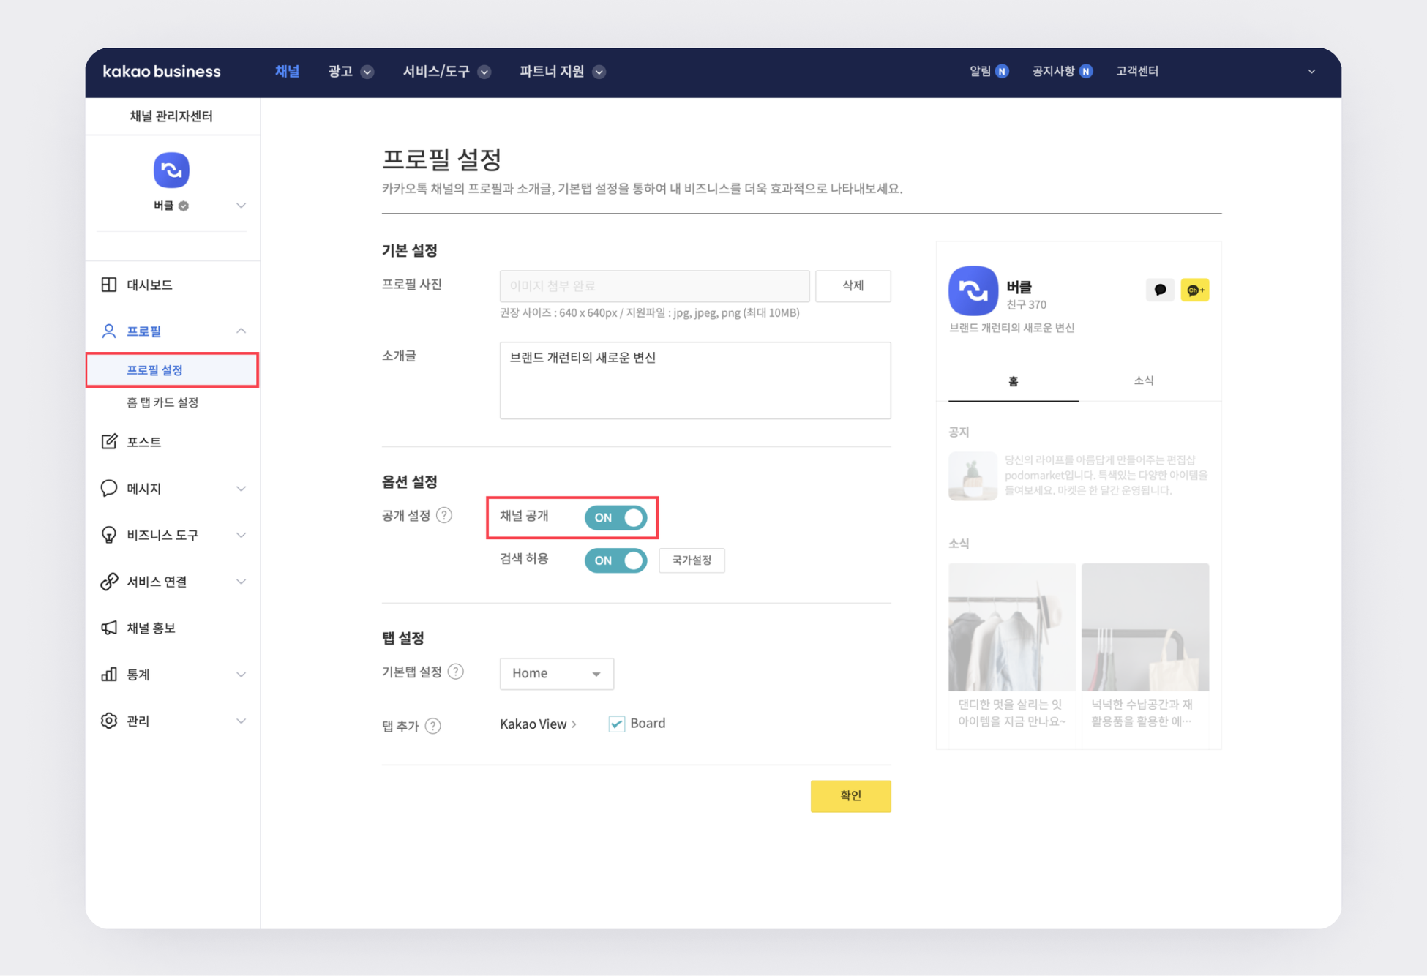This screenshot has height=976, width=1427.
Task: Click the business tools lightbulb icon
Action: [x=109, y=535]
